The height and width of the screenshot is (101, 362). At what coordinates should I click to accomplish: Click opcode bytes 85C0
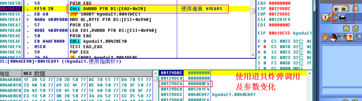click(x=40, y=47)
